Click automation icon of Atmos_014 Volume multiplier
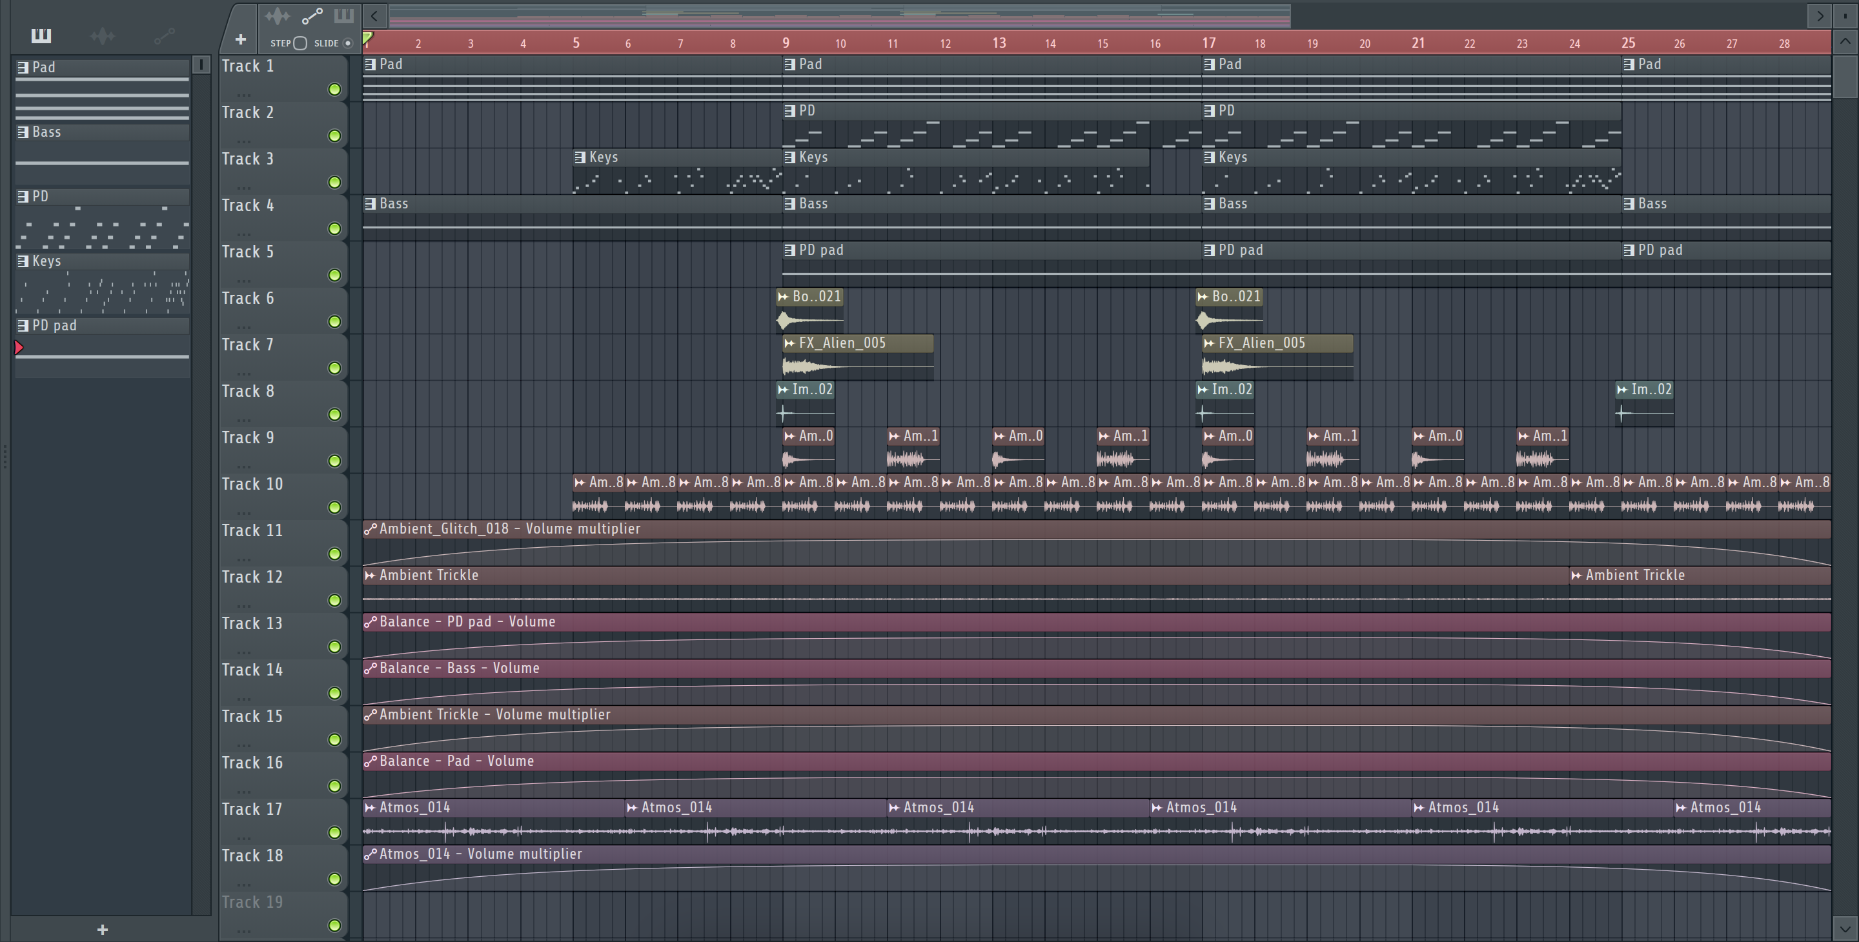Viewport: 1859px width, 942px height. pyautogui.click(x=371, y=855)
